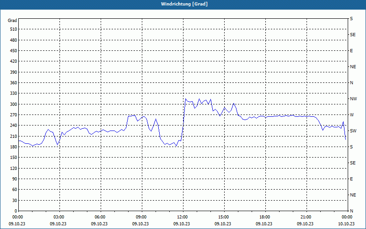Image resolution: width=366 pixels, height=229 pixels.
Task: Select the 'N' compass label level with 360
Action: pos(351,83)
